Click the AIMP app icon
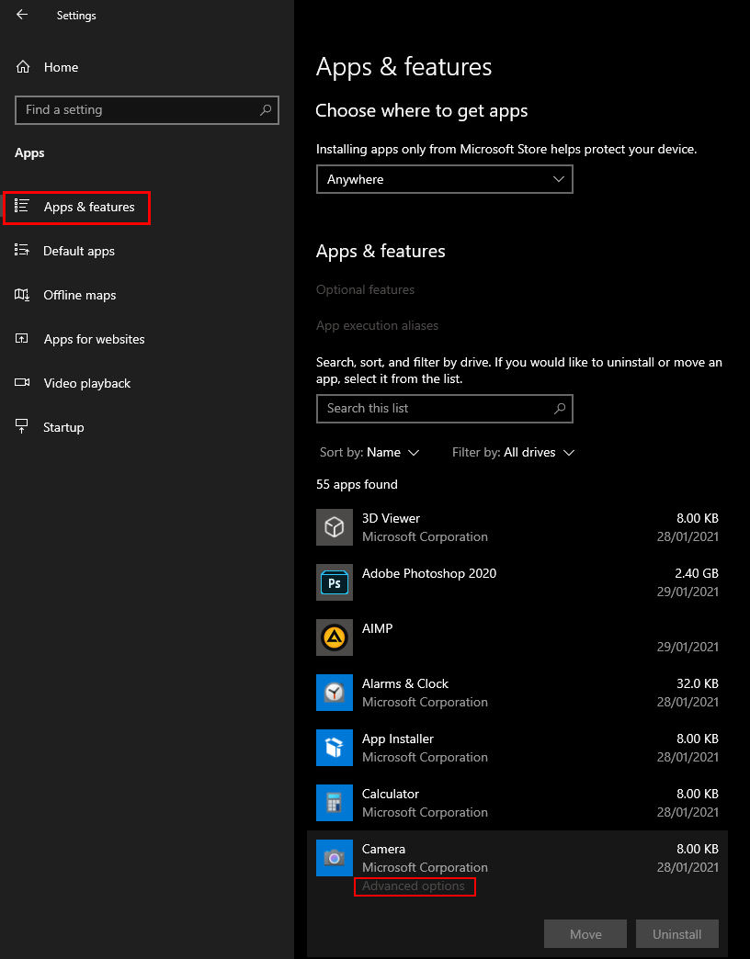The height and width of the screenshot is (959, 750). (334, 637)
